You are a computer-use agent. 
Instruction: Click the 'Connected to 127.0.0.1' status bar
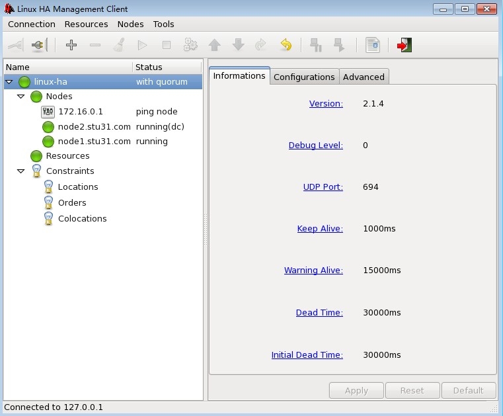point(54,407)
